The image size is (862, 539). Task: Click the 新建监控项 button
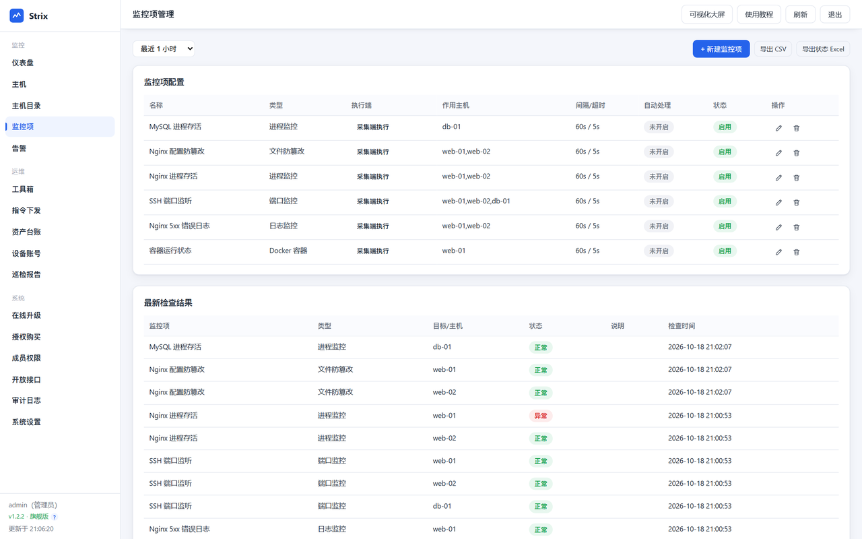[x=721, y=49]
